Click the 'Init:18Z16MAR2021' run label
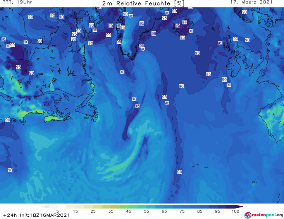The width and height of the screenshot is (284, 219). [45, 215]
